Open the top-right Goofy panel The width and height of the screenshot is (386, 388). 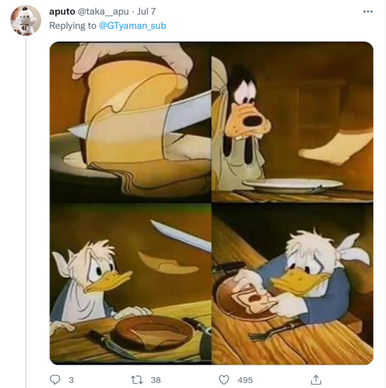pyautogui.click(x=293, y=122)
